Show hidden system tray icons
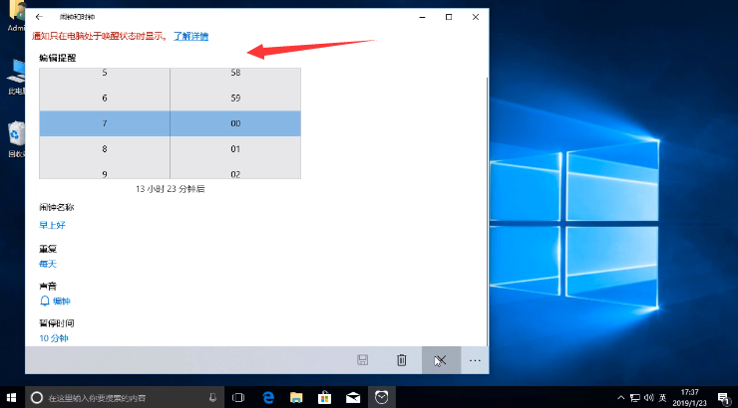The image size is (738, 408). pos(620,398)
